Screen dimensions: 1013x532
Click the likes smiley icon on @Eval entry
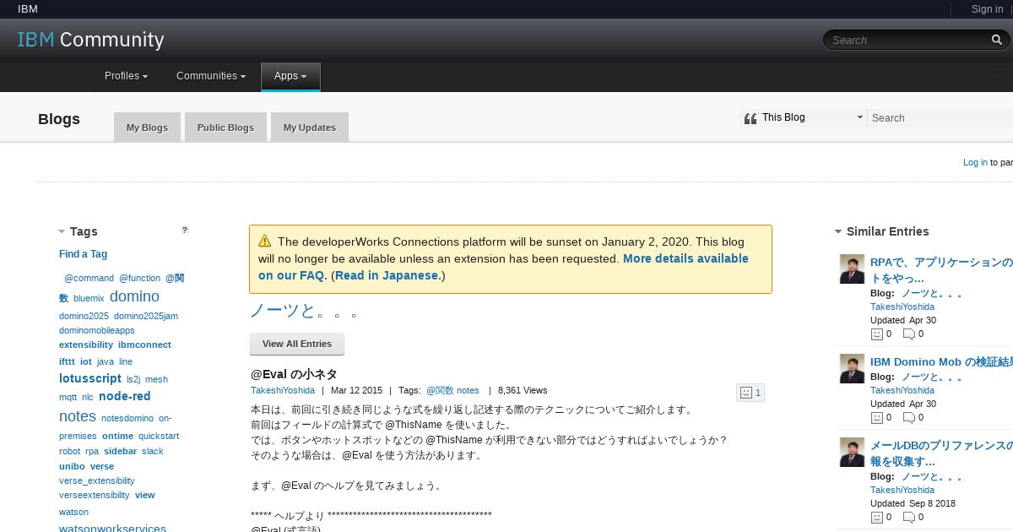click(x=745, y=393)
